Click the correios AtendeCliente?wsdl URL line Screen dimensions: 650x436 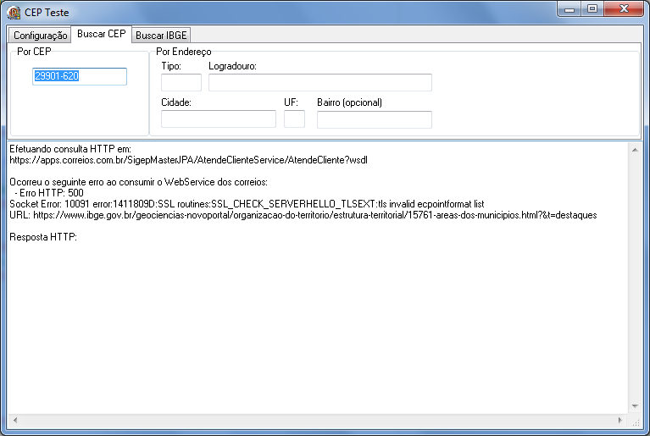[x=189, y=160]
